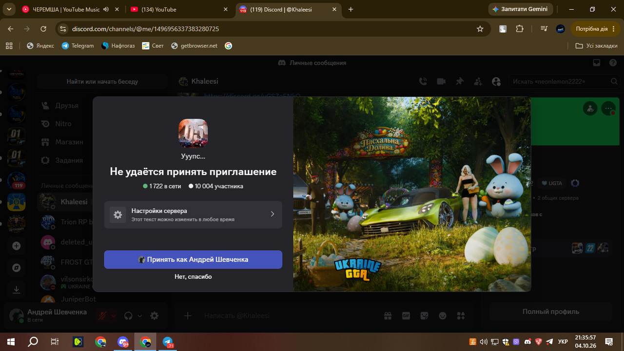
Task: Go back with the browser back arrow
Action: [x=11, y=29]
